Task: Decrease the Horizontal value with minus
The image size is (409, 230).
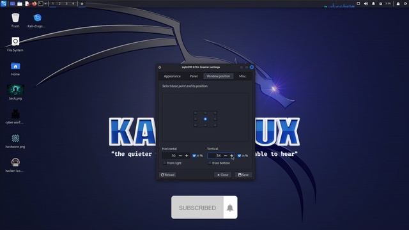Action: (180, 156)
